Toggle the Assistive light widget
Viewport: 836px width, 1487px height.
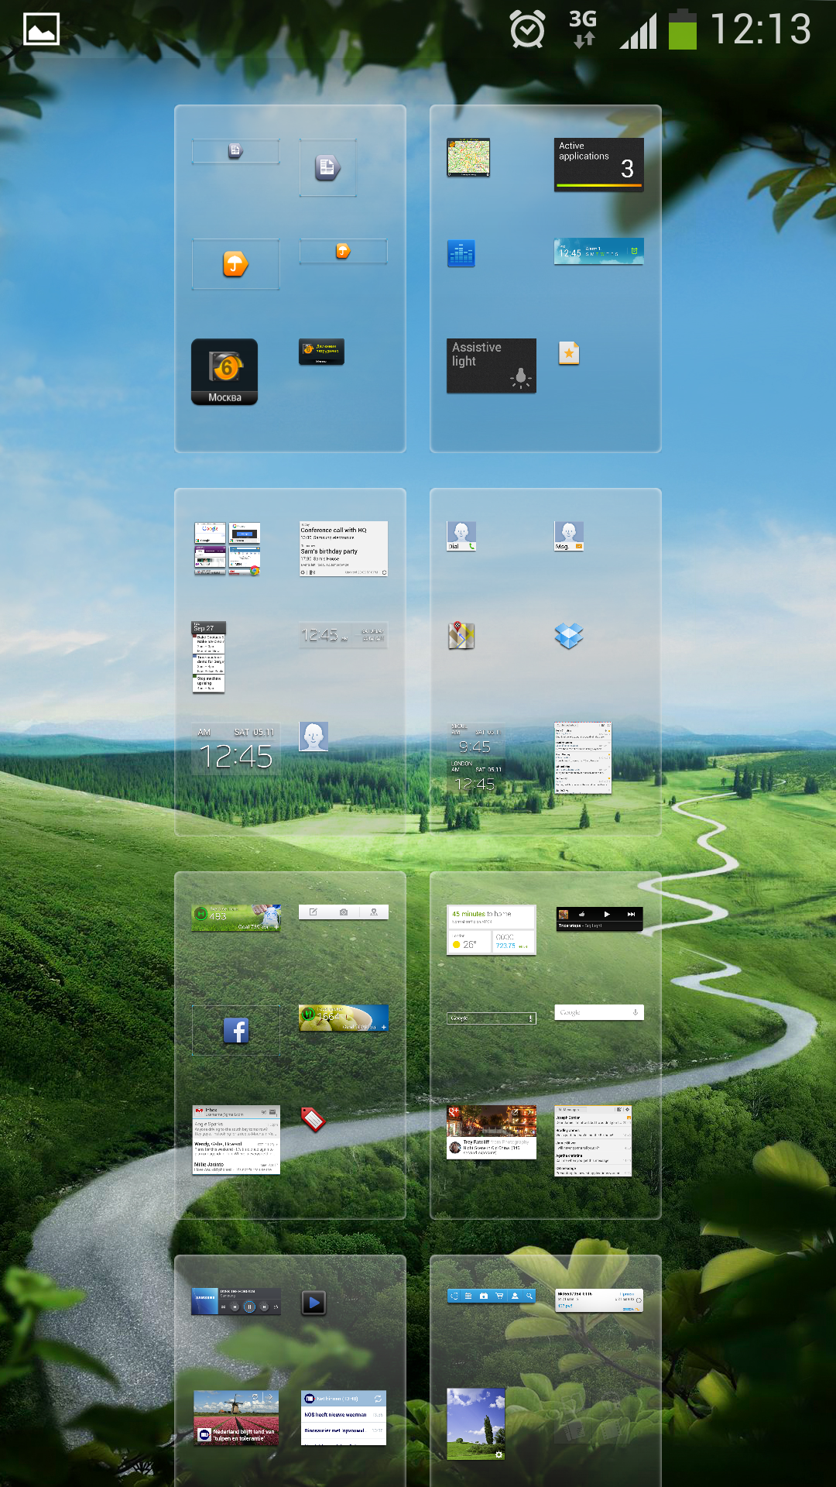(x=491, y=366)
